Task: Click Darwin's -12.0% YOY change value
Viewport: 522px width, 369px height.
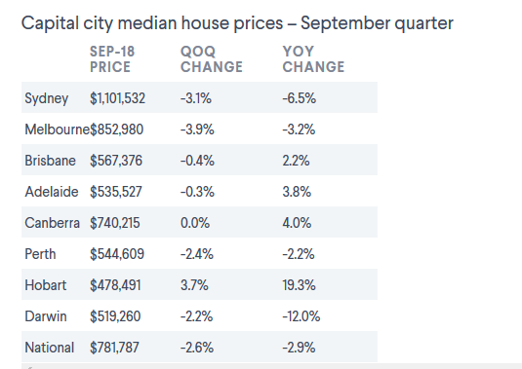Action: [301, 316]
